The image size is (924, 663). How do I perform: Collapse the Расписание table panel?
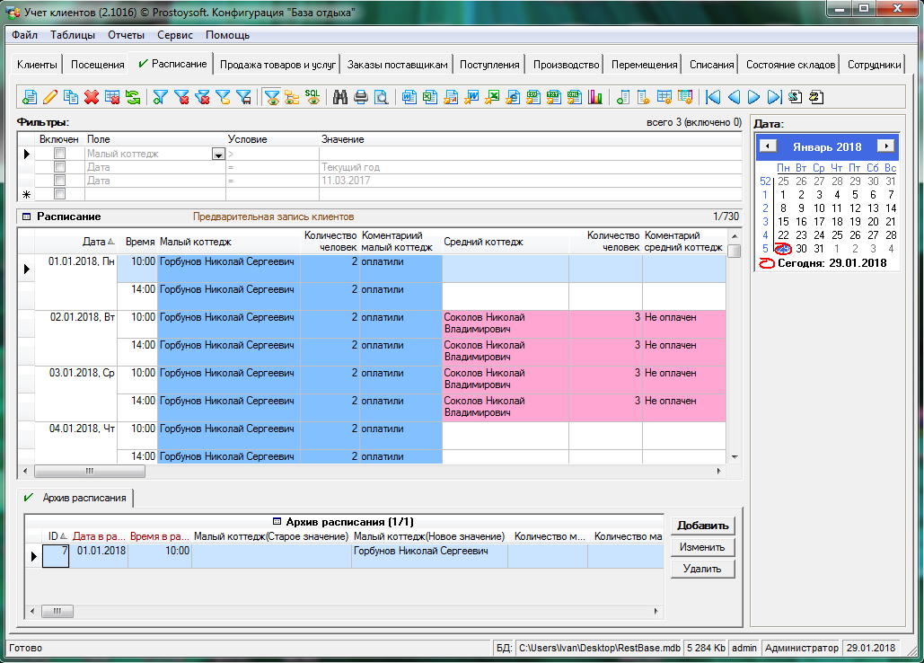point(26,217)
